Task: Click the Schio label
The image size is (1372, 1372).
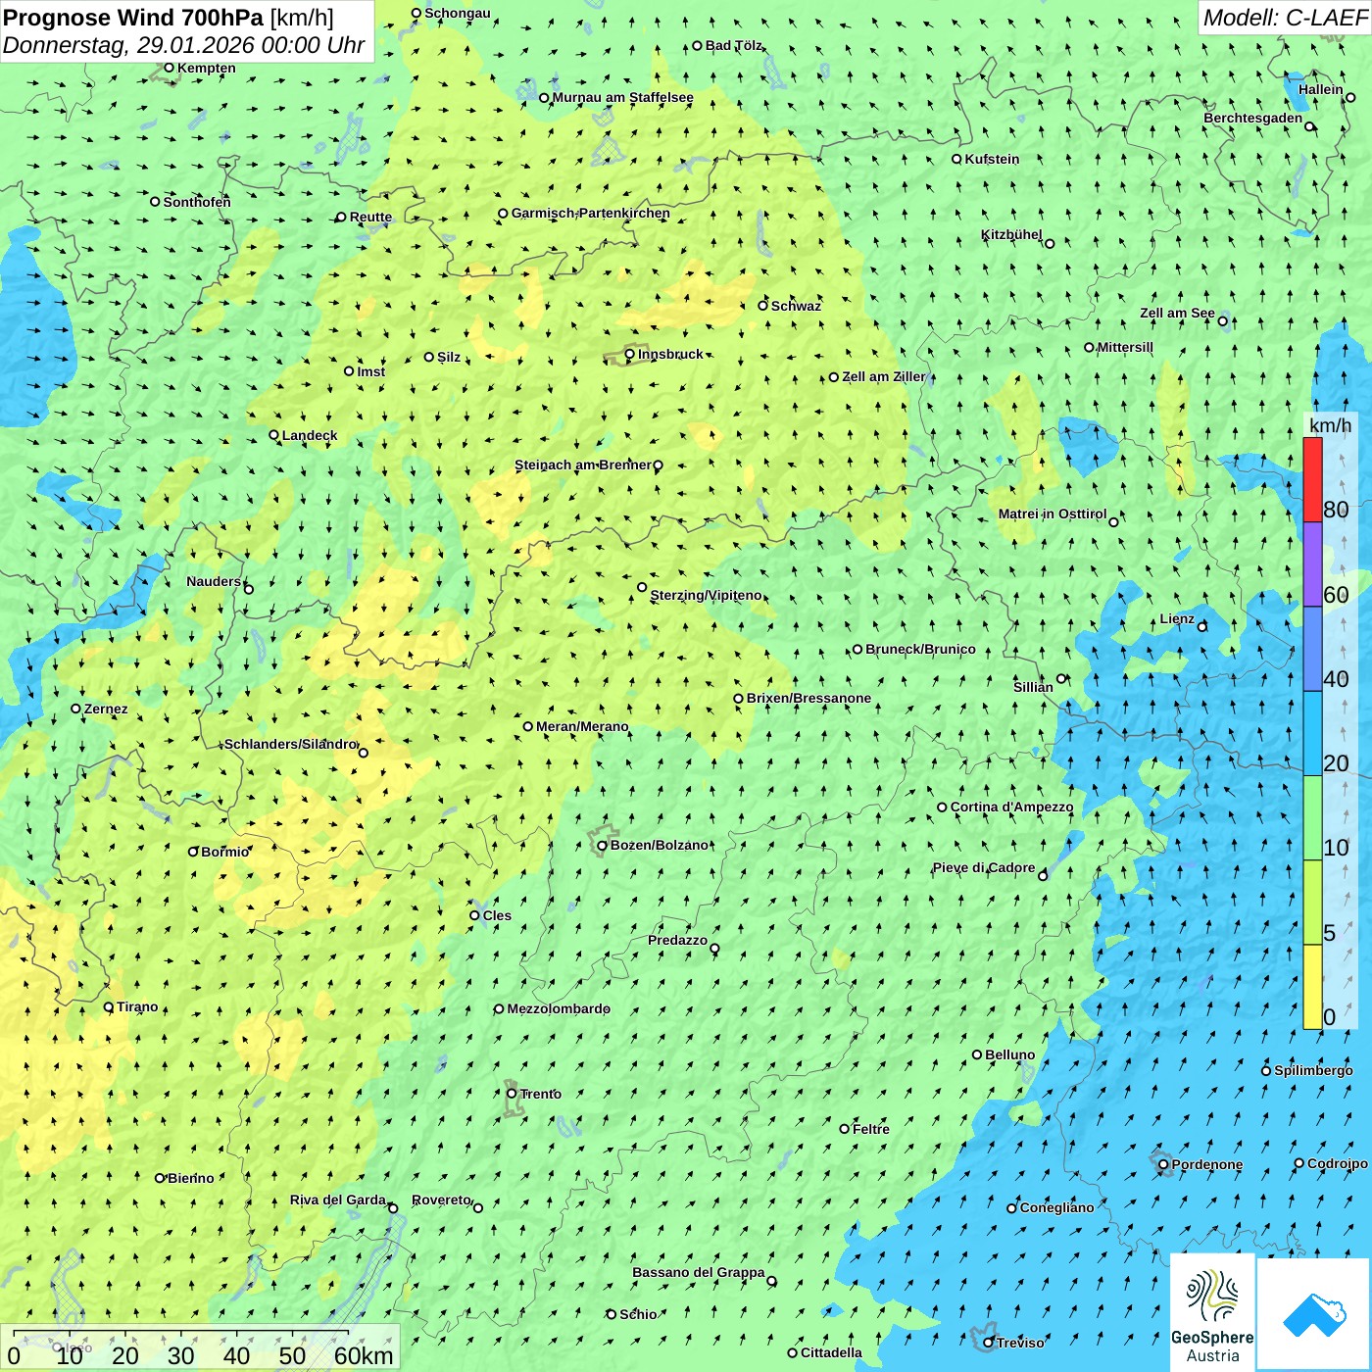Action: click(638, 1314)
